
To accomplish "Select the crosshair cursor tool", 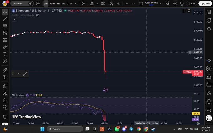I will click(5, 12).
